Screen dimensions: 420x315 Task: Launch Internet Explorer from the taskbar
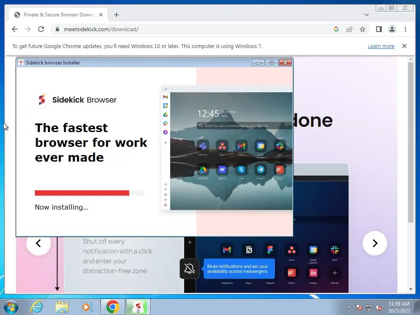pyautogui.click(x=37, y=307)
